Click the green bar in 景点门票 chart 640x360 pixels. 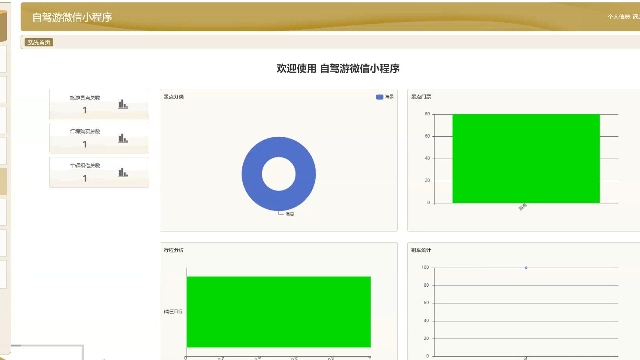point(526,159)
